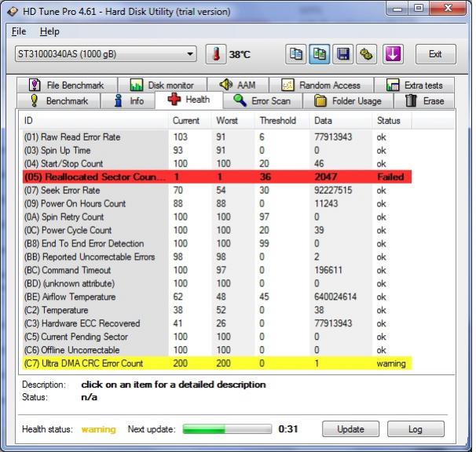Select Start/Stop Count row
Screen dimensions: 476x452
click(x=217, y=164)
